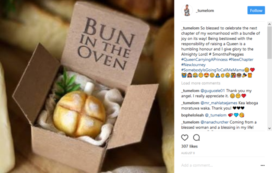The height and width of the screenshot is (173, 272).
Task: Expand Load more comments
Action: [x=201, y=83]
